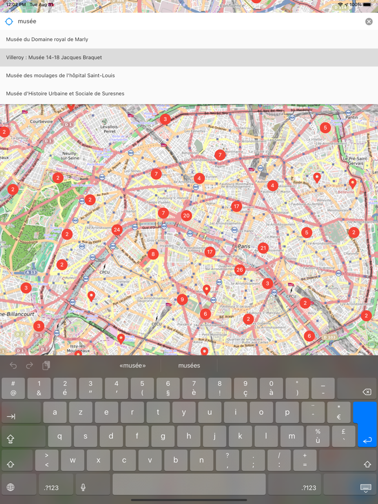Tap the "0 à" number key
The height and width of the screenshot is (504, 378).
[x=271, y=389]
